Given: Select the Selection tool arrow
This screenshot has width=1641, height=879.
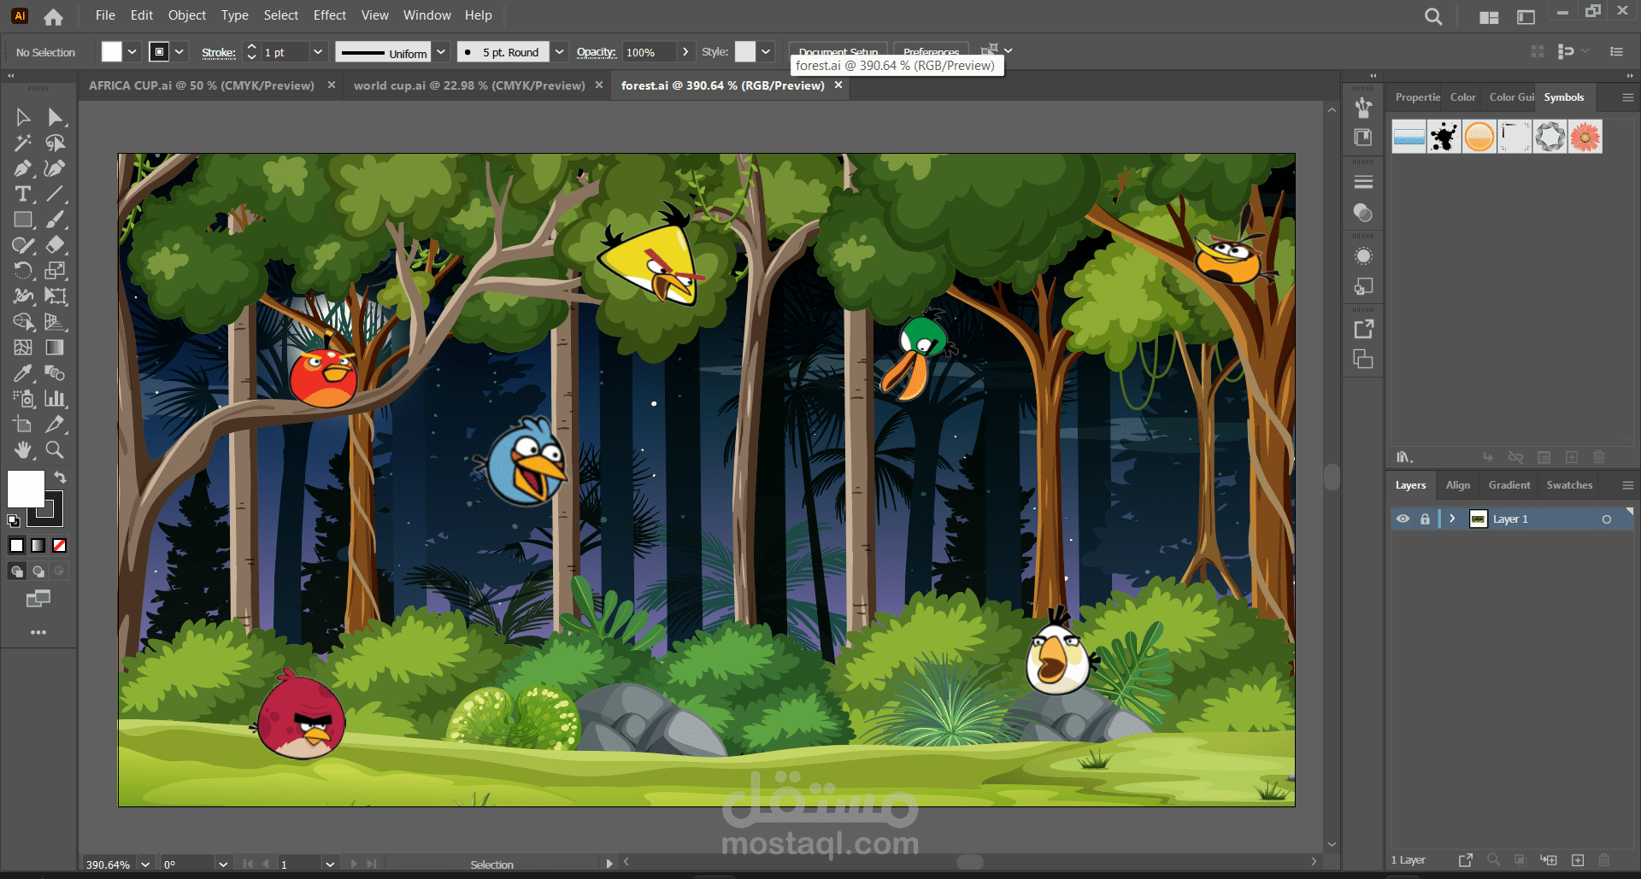Looking at the screenshot, I should click(x=23, y=117).
